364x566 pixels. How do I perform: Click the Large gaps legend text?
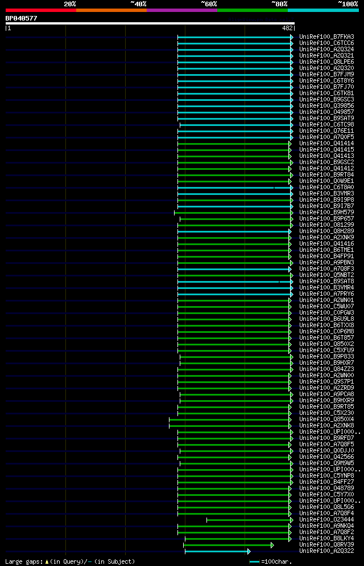click(x=70, y=561)
